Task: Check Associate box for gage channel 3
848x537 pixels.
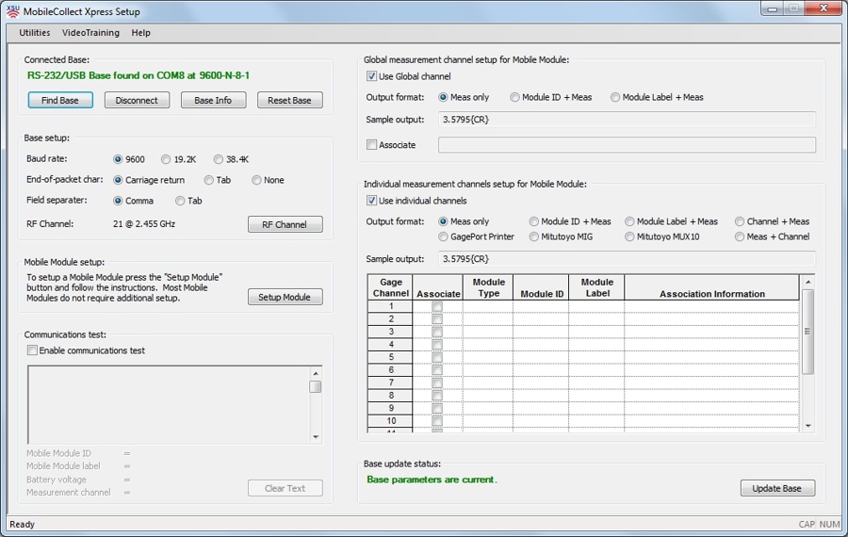Action: [x=437, y=332]
